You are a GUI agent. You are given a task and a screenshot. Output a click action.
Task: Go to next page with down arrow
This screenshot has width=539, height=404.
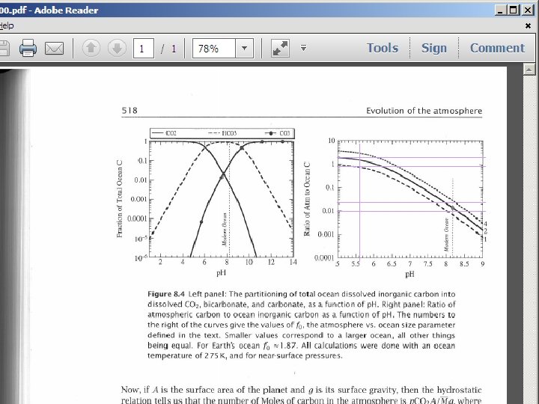tap(117, 48)
